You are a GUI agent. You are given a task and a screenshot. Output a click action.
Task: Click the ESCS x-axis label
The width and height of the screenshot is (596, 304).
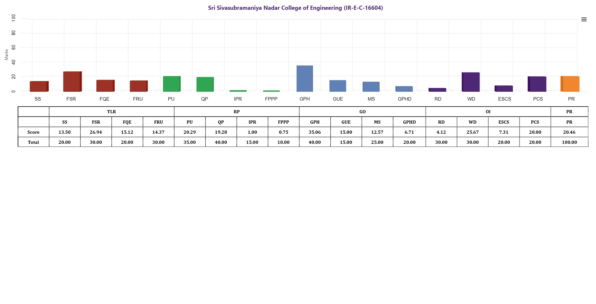point(505,99)
